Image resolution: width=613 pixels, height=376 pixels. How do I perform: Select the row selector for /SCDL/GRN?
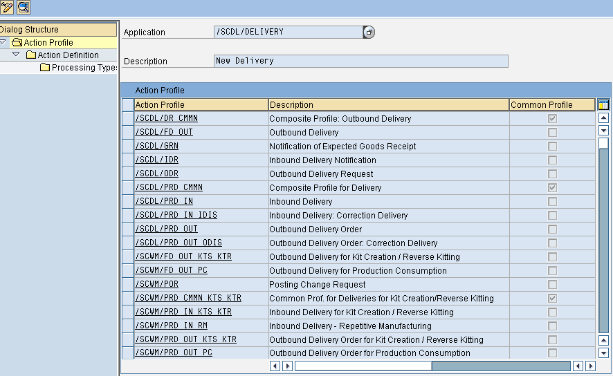tap(127, 146)
